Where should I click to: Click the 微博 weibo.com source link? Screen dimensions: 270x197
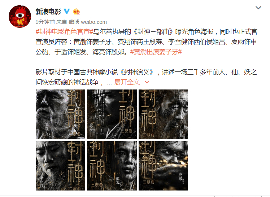(88, 22)
